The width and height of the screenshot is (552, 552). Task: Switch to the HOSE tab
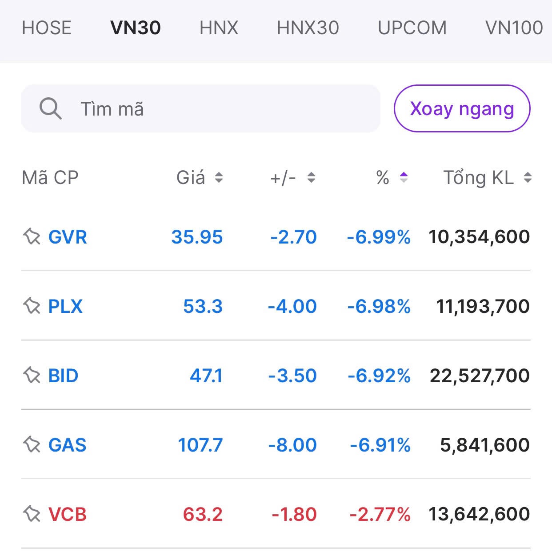click(x=47, y=28)
